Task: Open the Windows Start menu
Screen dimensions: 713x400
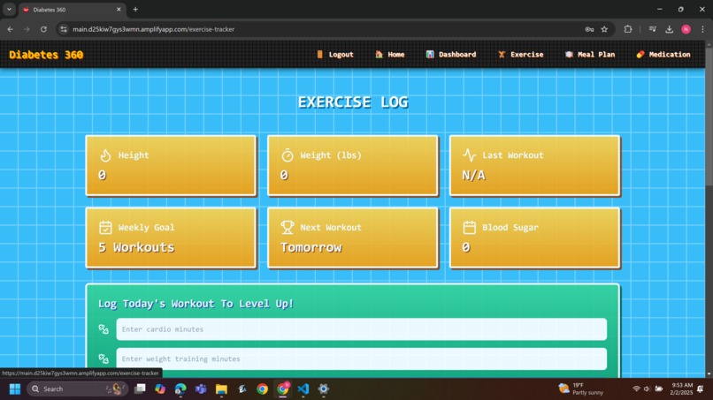Action: tap(15, 389)
